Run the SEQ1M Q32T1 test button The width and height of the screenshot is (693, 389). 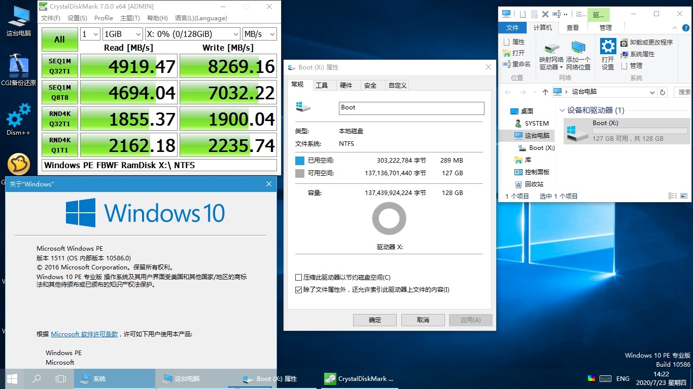click(x=59, y=66)
